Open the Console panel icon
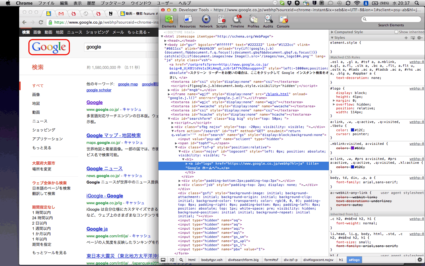Image resolution: width=425 pixels, height=266 pixels. (283, 22)
